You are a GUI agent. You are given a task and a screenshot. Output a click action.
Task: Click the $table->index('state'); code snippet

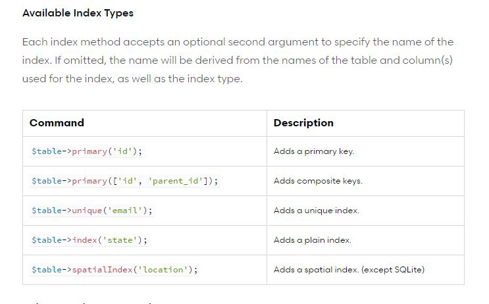[x=90, y=240]
